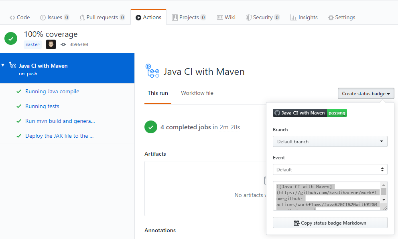Open the Running Java compile job
398x239 pixels.
pyautogui.click(x=52, y=91)
